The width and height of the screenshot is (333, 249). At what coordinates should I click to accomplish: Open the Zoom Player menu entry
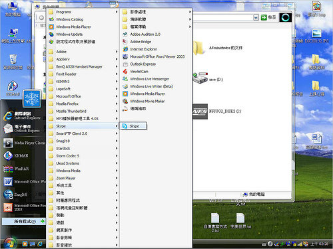pos(83,178)
